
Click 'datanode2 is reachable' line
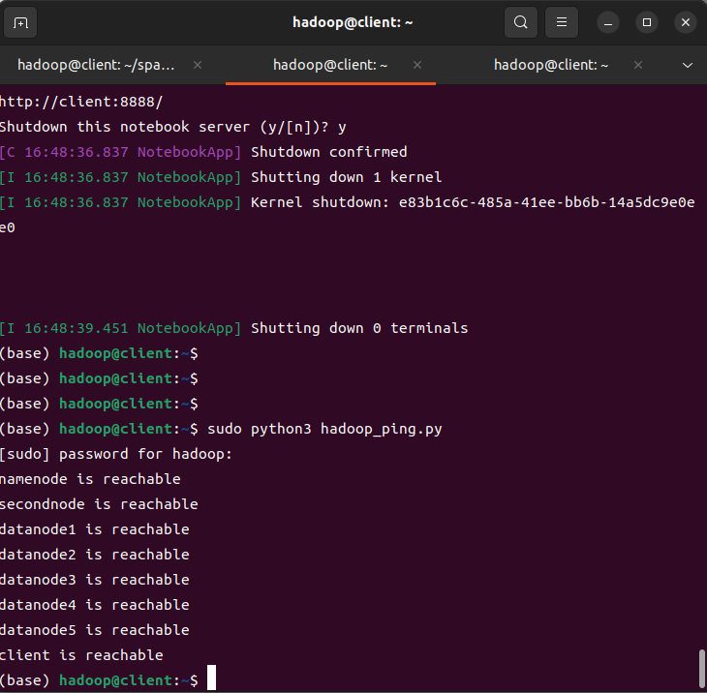pos(95,555)
